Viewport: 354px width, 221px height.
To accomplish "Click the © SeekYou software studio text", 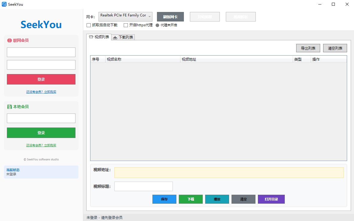I will click(x=41, y=159).
